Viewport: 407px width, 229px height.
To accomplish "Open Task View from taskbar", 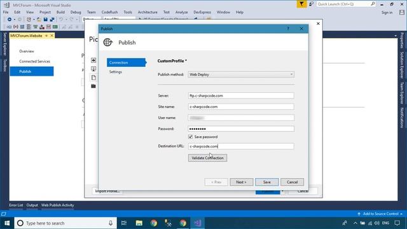I will pos(124,223).
